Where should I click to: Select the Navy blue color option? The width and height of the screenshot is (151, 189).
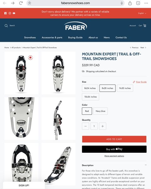coord(100,111)
